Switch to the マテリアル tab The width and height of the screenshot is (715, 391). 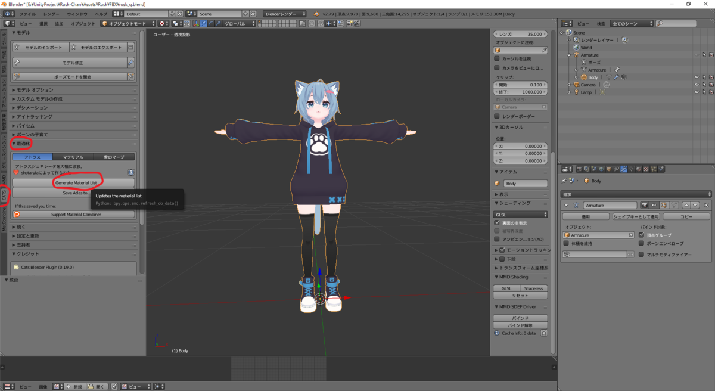point(73,157)
